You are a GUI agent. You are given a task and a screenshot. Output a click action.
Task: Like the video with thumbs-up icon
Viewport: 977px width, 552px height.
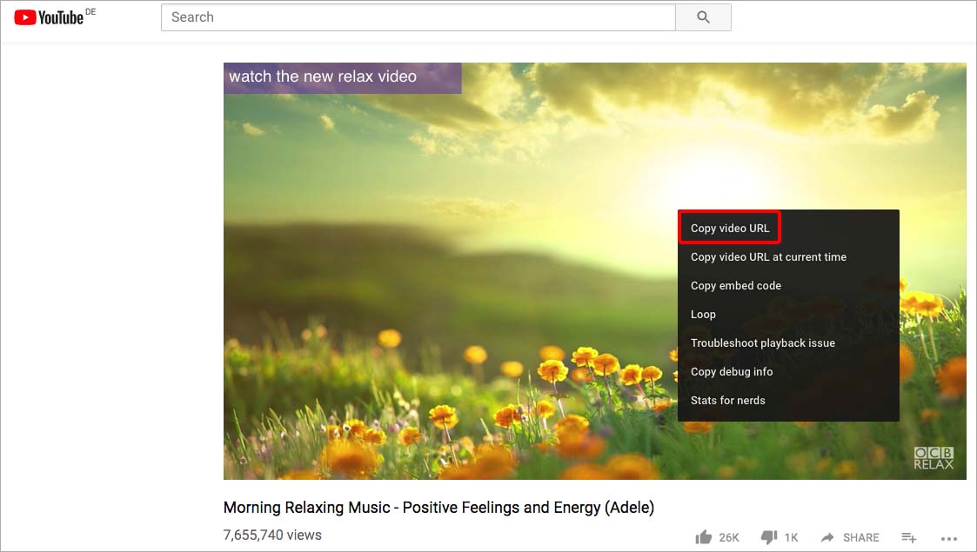coord(704,537)
